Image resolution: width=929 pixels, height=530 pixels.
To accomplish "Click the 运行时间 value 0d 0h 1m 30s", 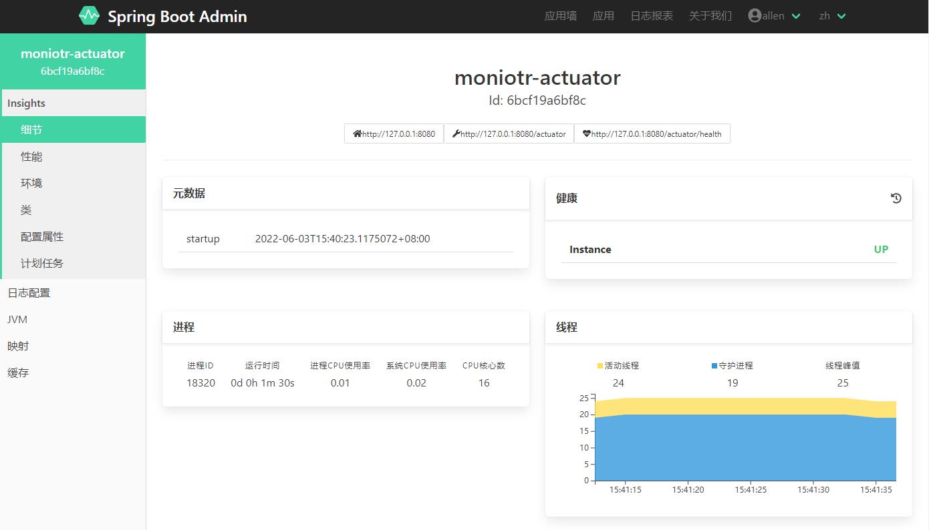I will [263, 382].
